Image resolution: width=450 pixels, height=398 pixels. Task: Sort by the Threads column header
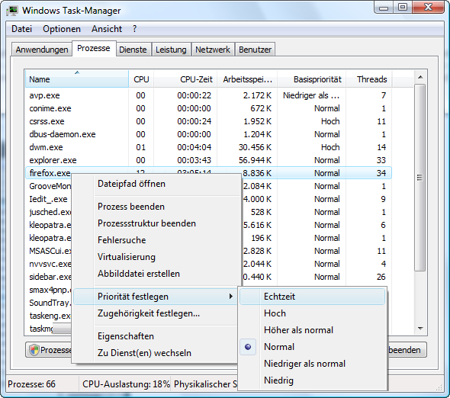tap(369, 79)
